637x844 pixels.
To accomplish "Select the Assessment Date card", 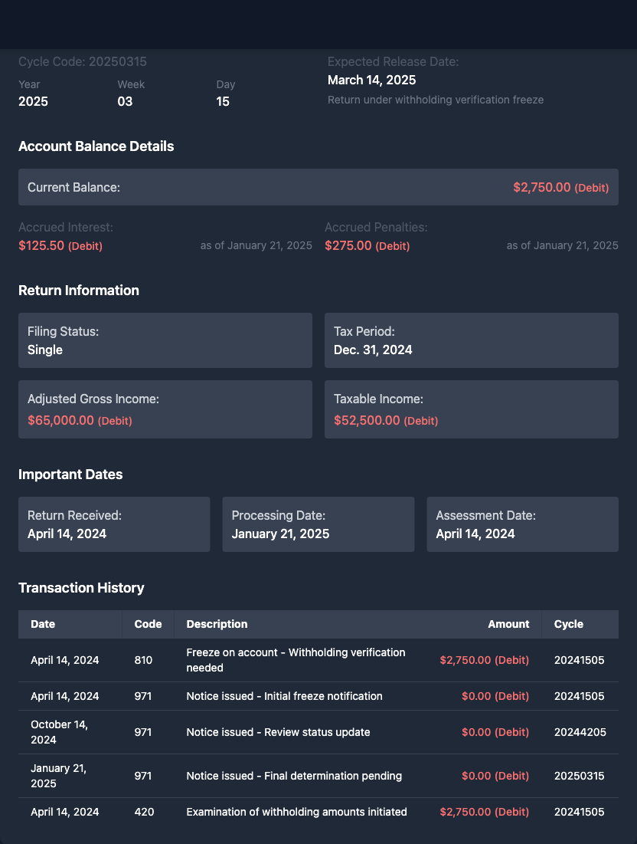I will coord(522,524).
